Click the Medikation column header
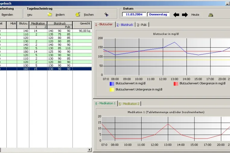Screen dimensions: 230x153 coord(38,23)
